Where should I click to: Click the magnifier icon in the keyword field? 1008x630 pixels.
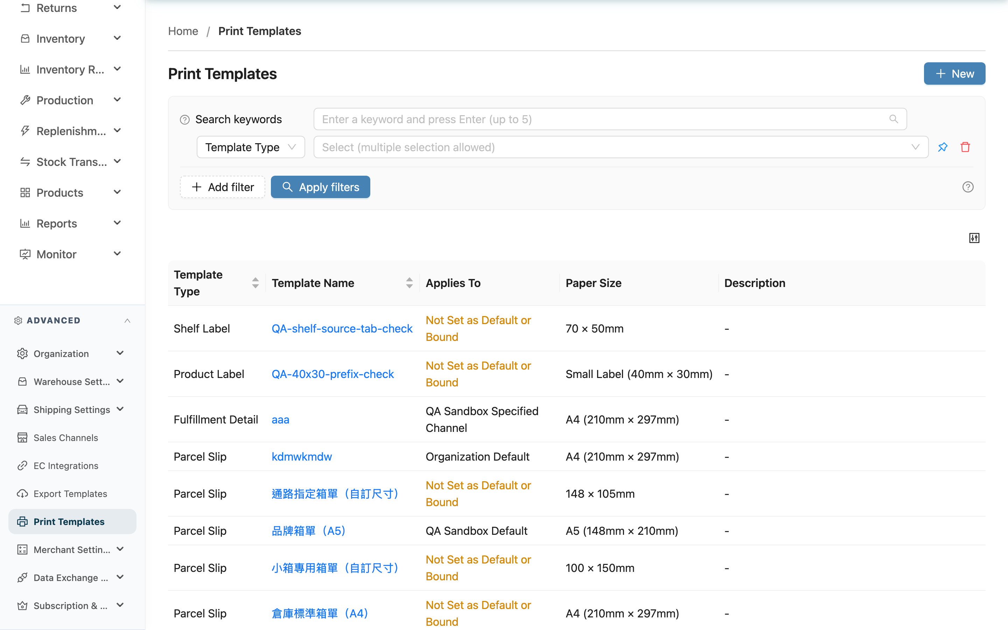point(894,119)
